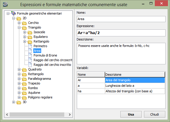Click the Perimetro document icon

30,46
